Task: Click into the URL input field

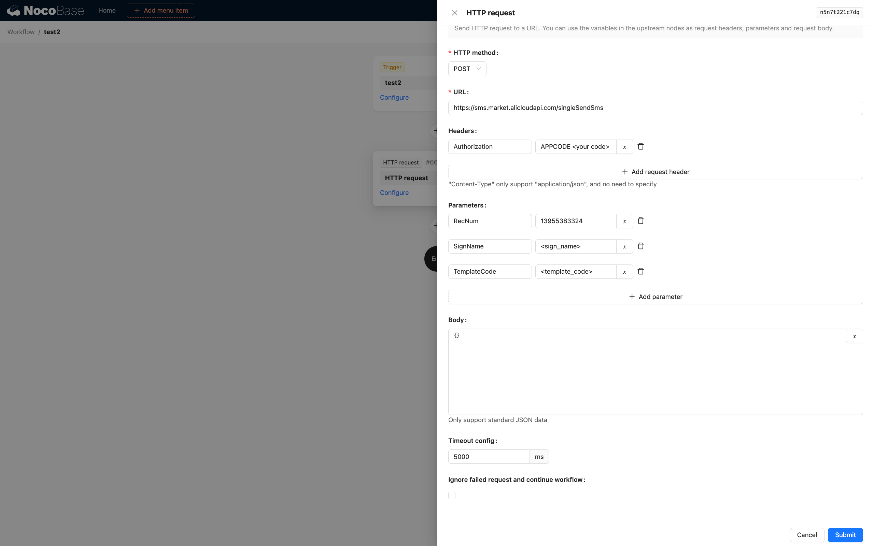Action: click(655, 107)
